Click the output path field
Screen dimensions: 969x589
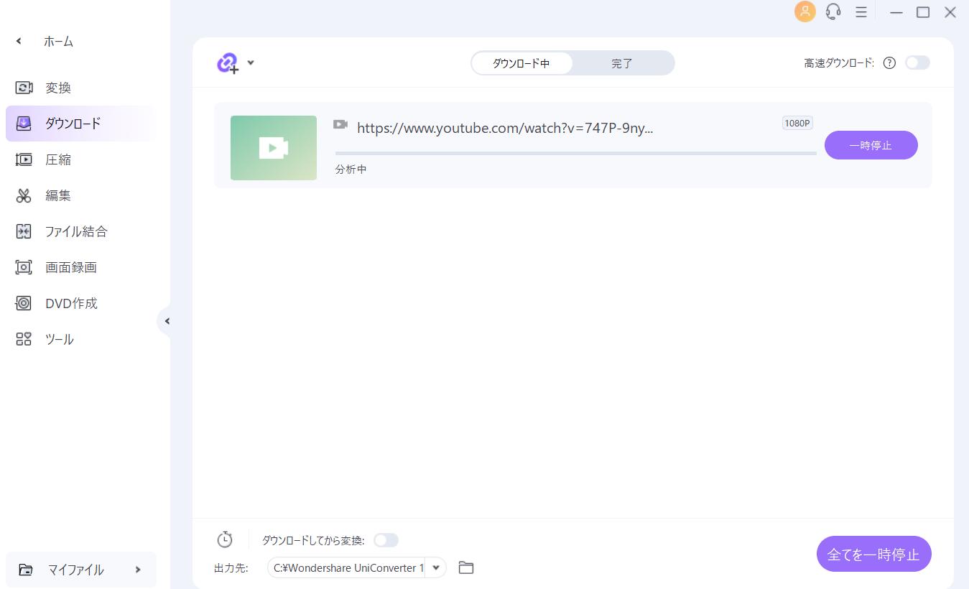(x=346, y=567)
